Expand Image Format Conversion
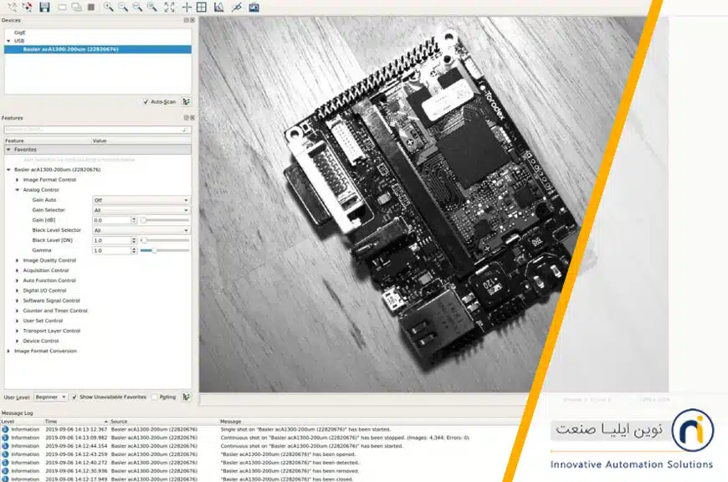This screenshot has width=728, height=482. tap(8, 351)
